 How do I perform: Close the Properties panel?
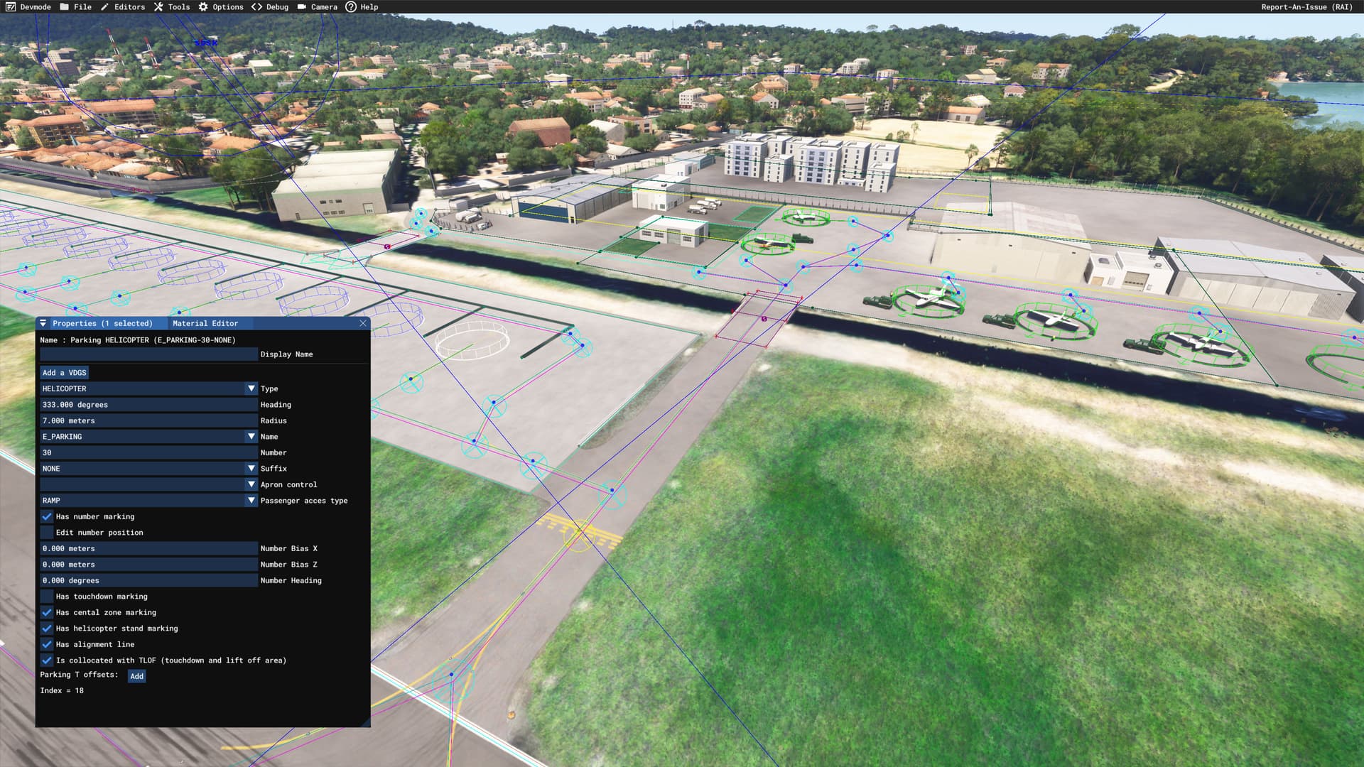tap(363, 323)
